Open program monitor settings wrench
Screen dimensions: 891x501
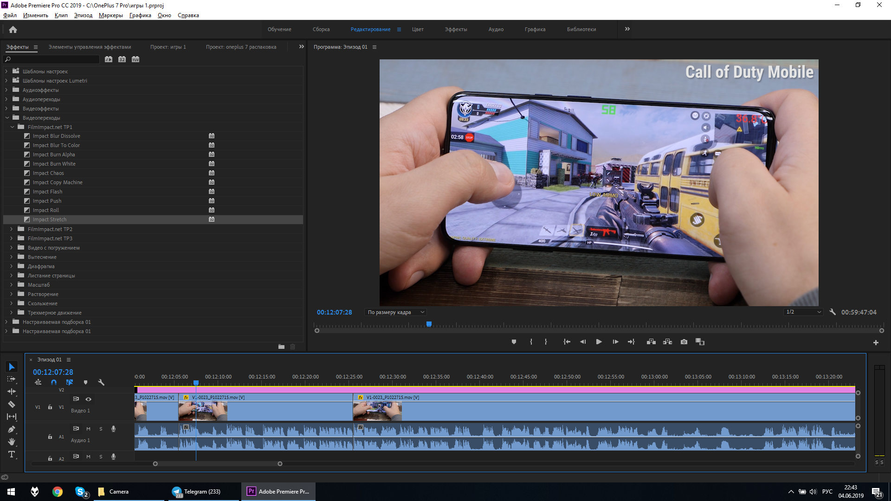tap(833, 312)
